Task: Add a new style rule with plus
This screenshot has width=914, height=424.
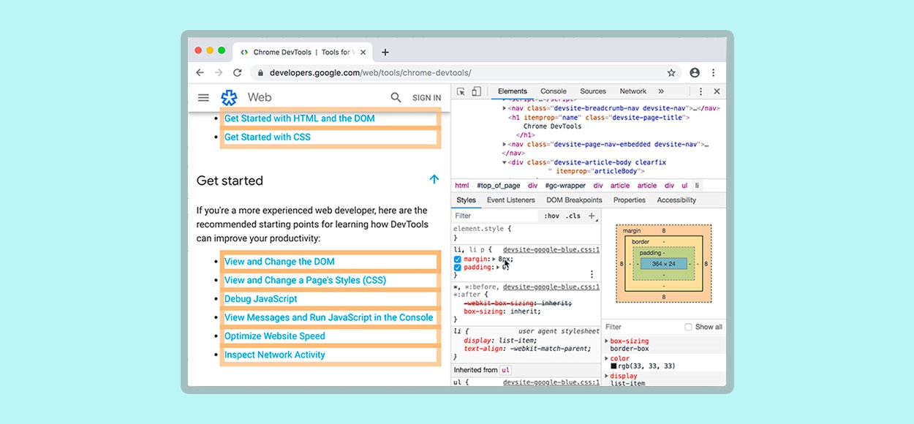Action: 592,216
